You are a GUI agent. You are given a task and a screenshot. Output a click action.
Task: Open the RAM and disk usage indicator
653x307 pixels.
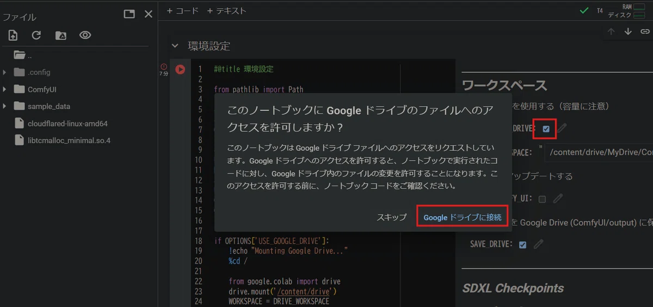tap(627, 11)
